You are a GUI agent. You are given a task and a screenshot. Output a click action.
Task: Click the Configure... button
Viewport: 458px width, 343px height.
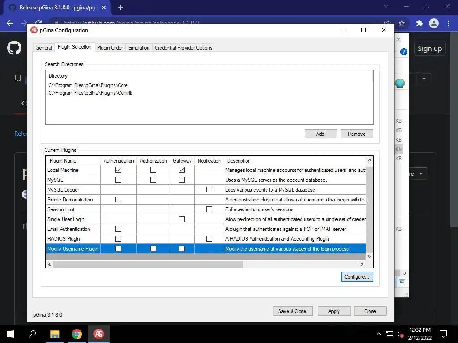[x=357, y=277]
